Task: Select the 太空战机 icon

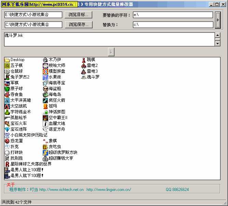Action: pyautogui.click(x=7, y=106)
